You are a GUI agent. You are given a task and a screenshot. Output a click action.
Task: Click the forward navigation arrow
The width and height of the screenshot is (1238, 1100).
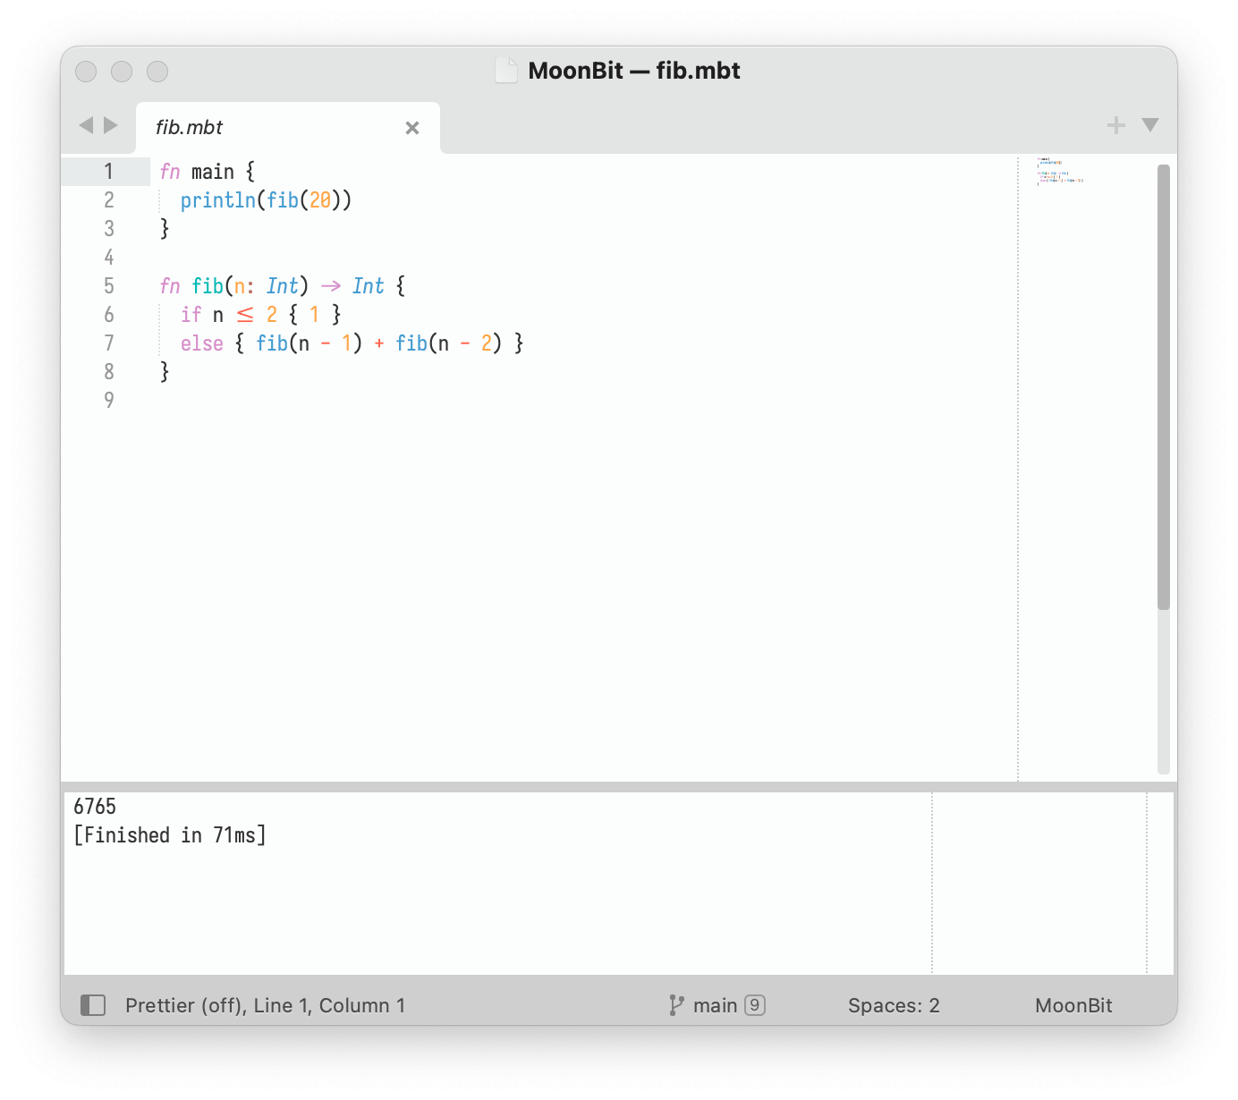tap(110, 125)
